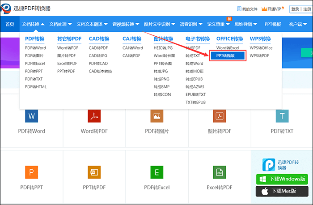Expand the 语音识别 dropdown

point(191,24)
